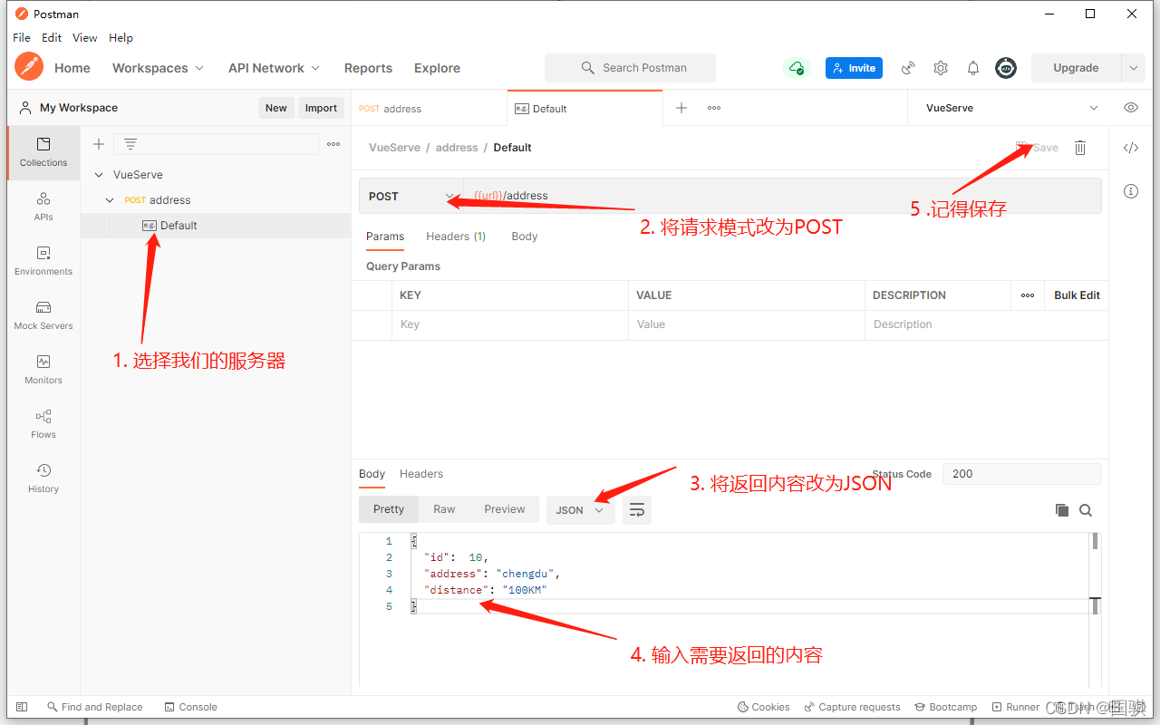Click the collections filter icon
1160x725 pixels.
pos(130,144)
